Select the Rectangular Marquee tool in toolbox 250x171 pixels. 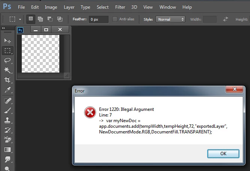[x=8, y=51]
